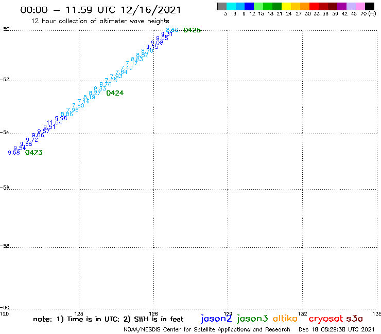
Task: Click the wave height value 9.54
Action: (x=20, y=148)
